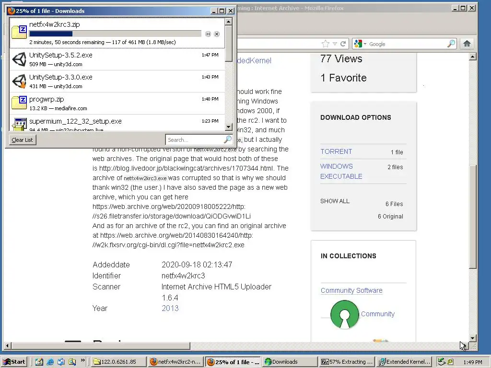Screen dimensions: 491x368
Task: Open the Start menu
Action: [x=14, y=362]
